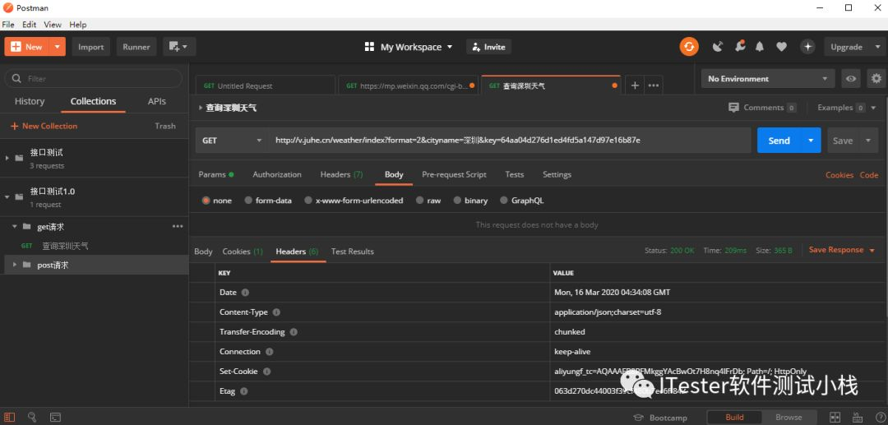This screenshot has height=425, width=888.
Task: Click the sidebar Filter search field
Action: click(x=94, y=78)
